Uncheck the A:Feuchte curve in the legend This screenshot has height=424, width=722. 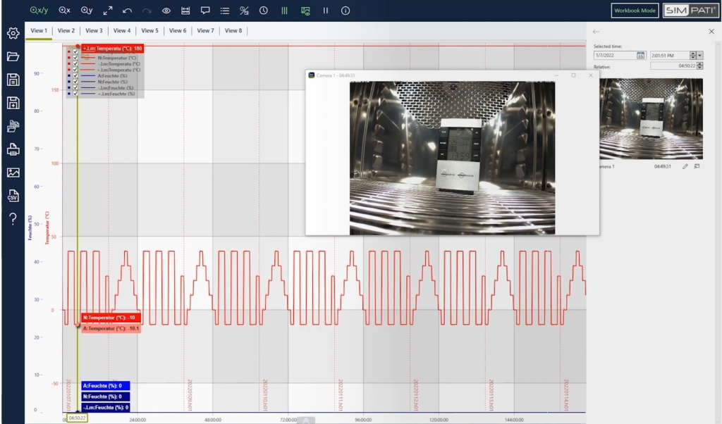click(x=75, y=75)
